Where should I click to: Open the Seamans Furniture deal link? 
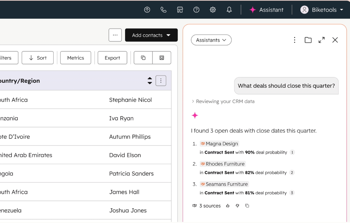[224, 184]
